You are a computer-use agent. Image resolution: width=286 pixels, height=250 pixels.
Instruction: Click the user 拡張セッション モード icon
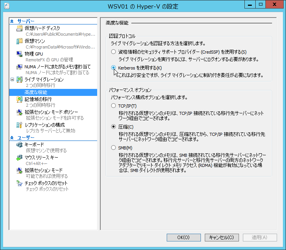tap(19, 170)
